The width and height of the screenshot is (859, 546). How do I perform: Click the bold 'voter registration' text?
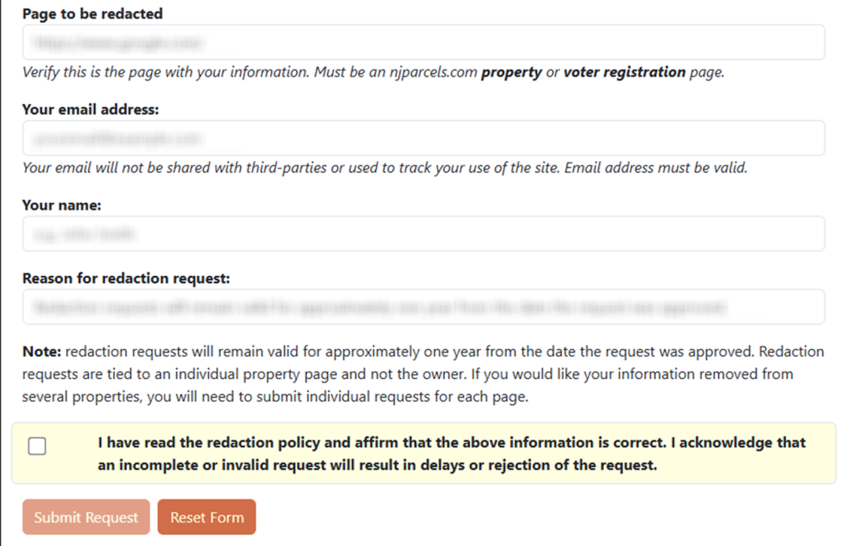pyautogui.click(x=624, y=72)
